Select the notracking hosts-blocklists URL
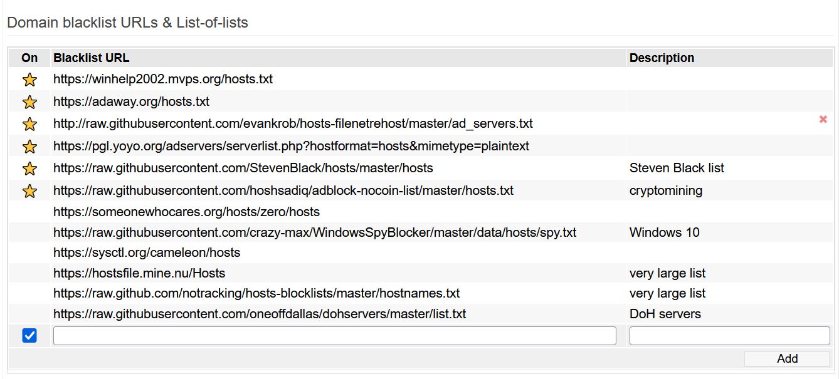Viewport: 839px width, 379px height. pyautogui.click(x=256, y=293)
